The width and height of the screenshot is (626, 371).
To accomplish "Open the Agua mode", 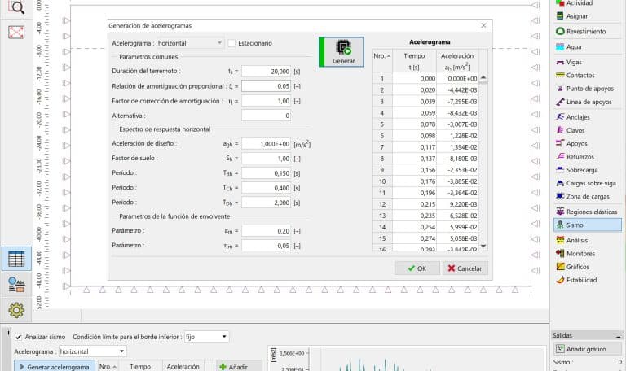I will click(588, 47).
